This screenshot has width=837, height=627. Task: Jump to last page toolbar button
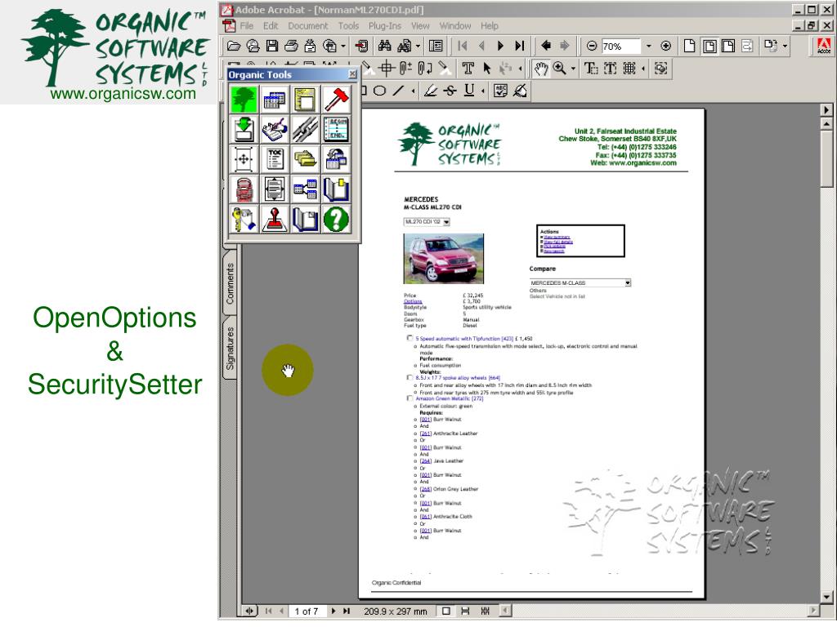[519, 47]
